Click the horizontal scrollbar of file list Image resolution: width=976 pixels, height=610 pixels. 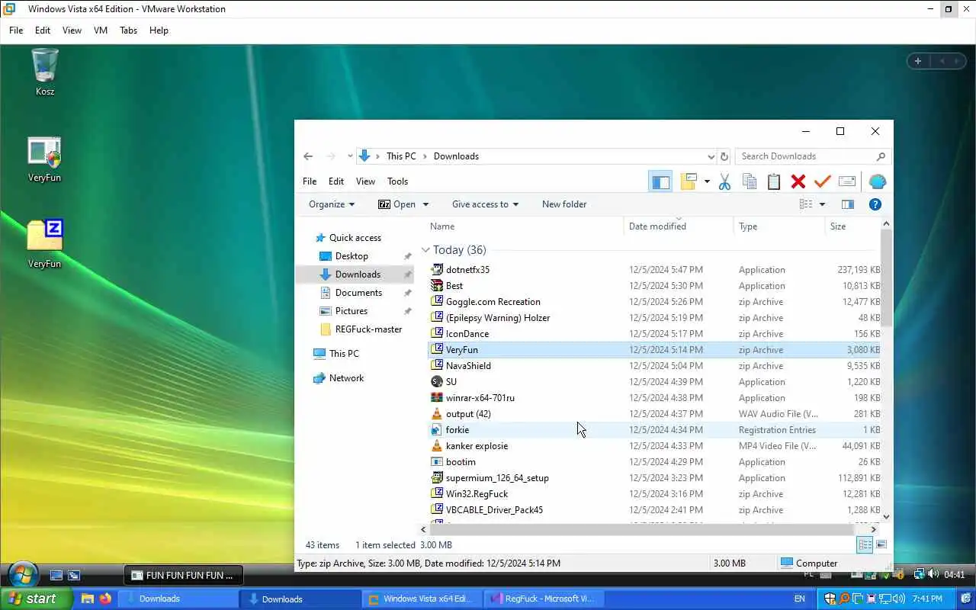click(x=640, y=528)
